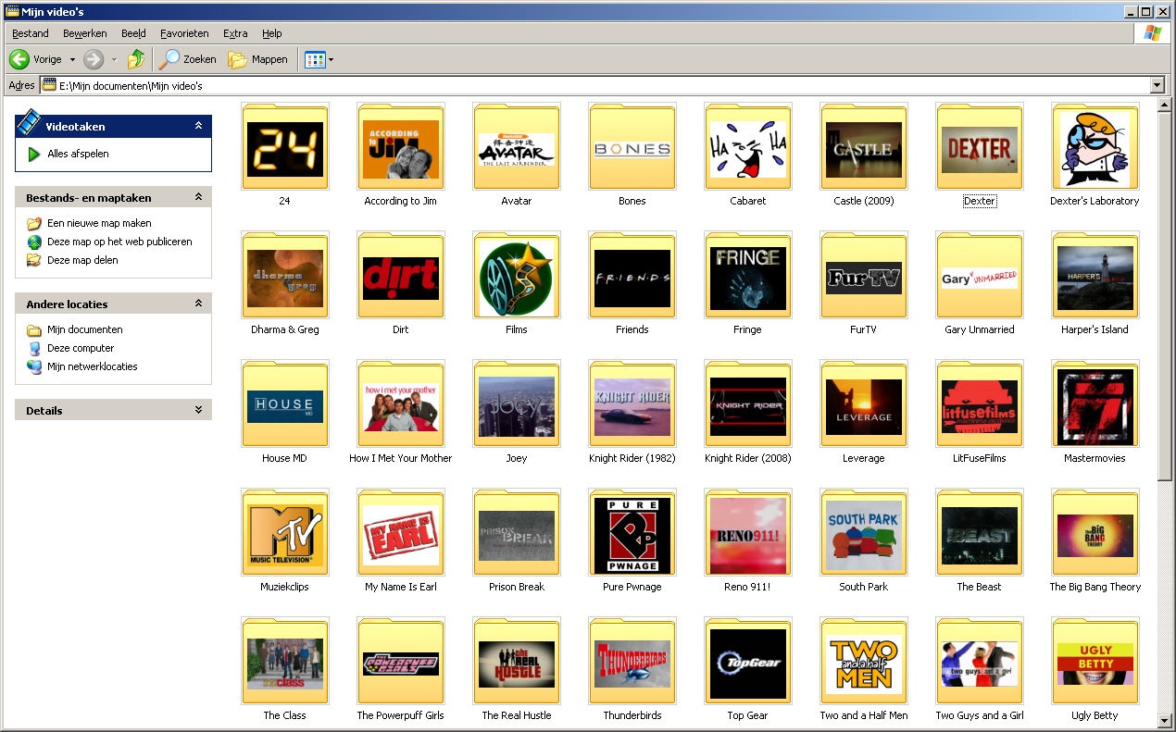Open the Extra menu
The width and height of the screenshot is (1176, 732).
tap(235, 33)
